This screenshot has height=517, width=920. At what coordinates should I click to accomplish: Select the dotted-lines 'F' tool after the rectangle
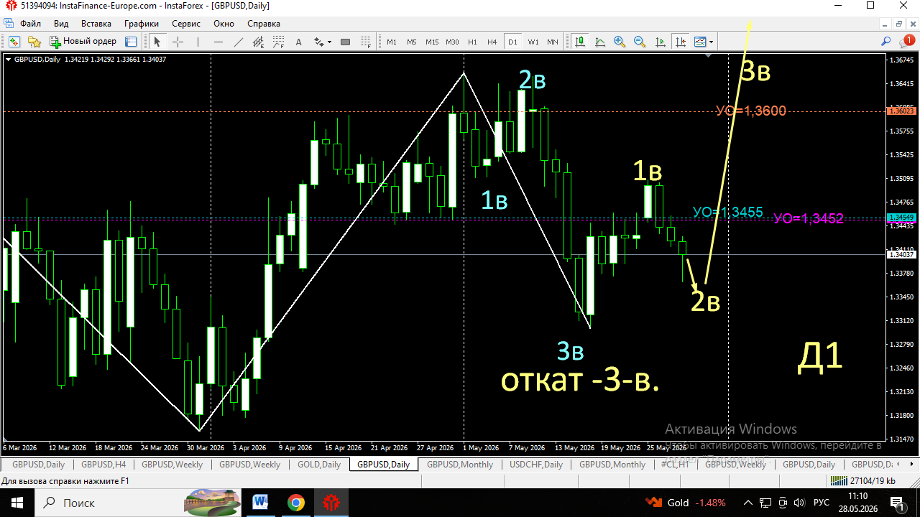click(x=365, y=42)
